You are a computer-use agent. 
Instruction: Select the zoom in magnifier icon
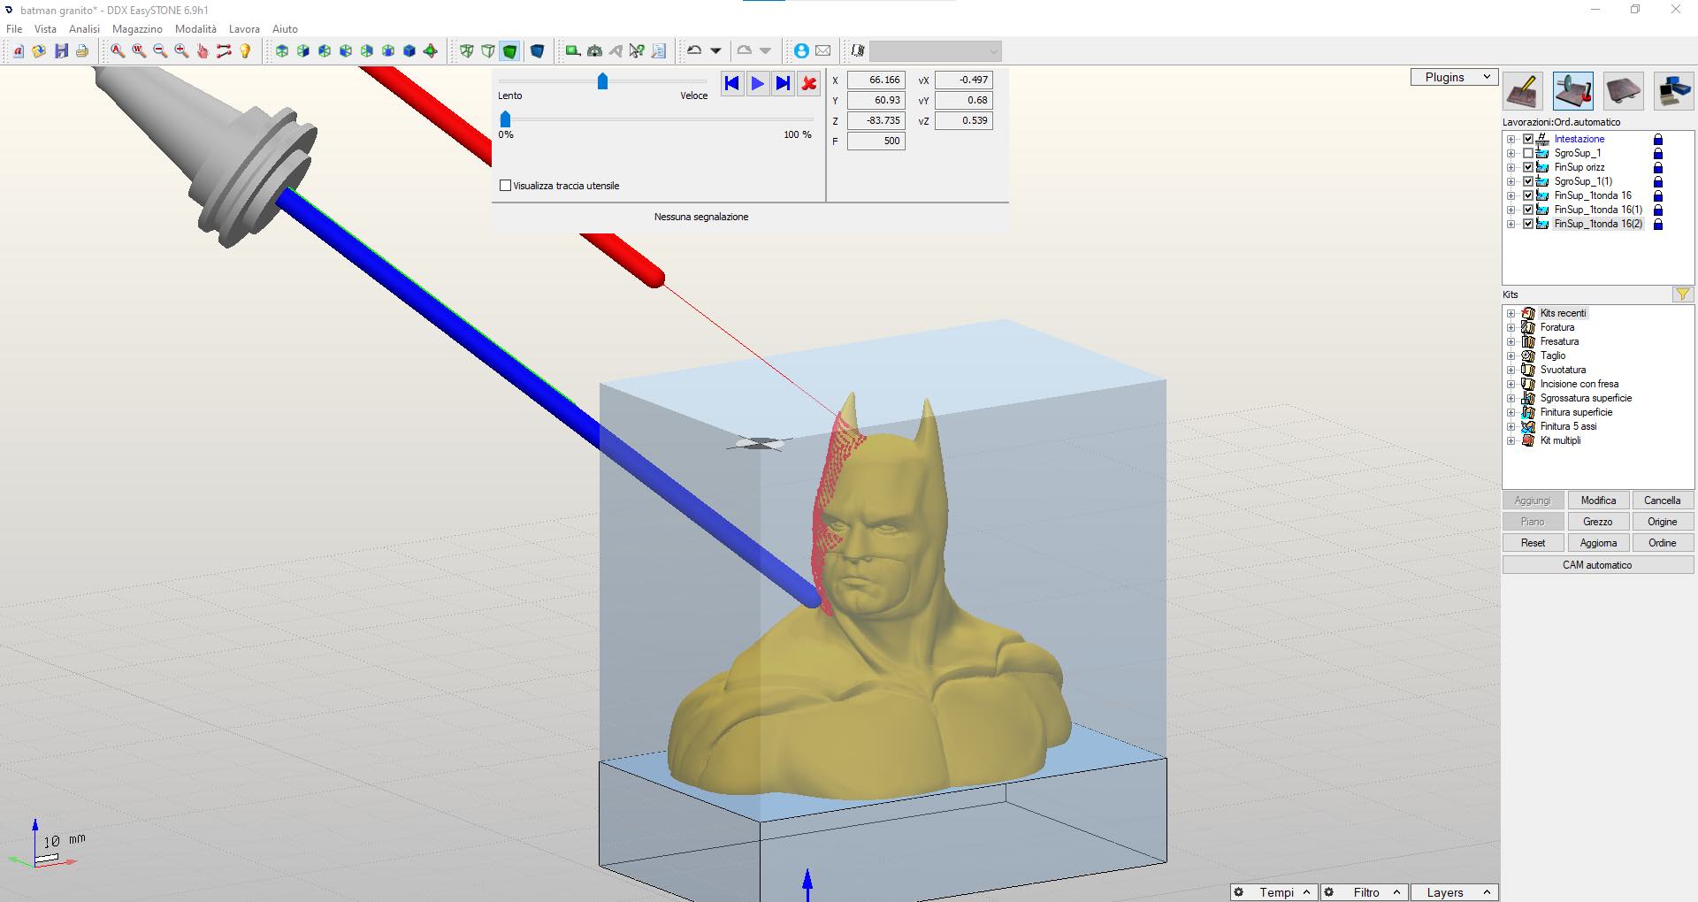pyautogui.click(x=181, y=51)
